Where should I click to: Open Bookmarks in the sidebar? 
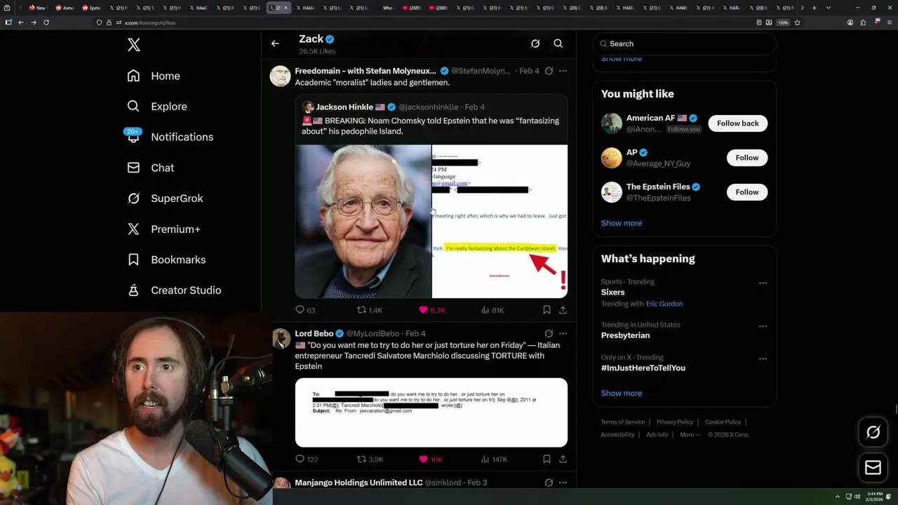coord(166,260)
